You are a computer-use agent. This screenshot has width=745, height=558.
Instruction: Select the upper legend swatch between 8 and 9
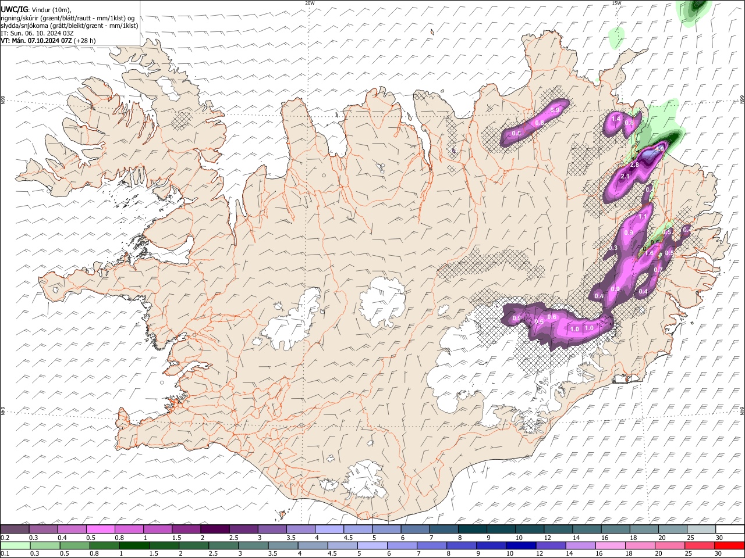(472, 529)
